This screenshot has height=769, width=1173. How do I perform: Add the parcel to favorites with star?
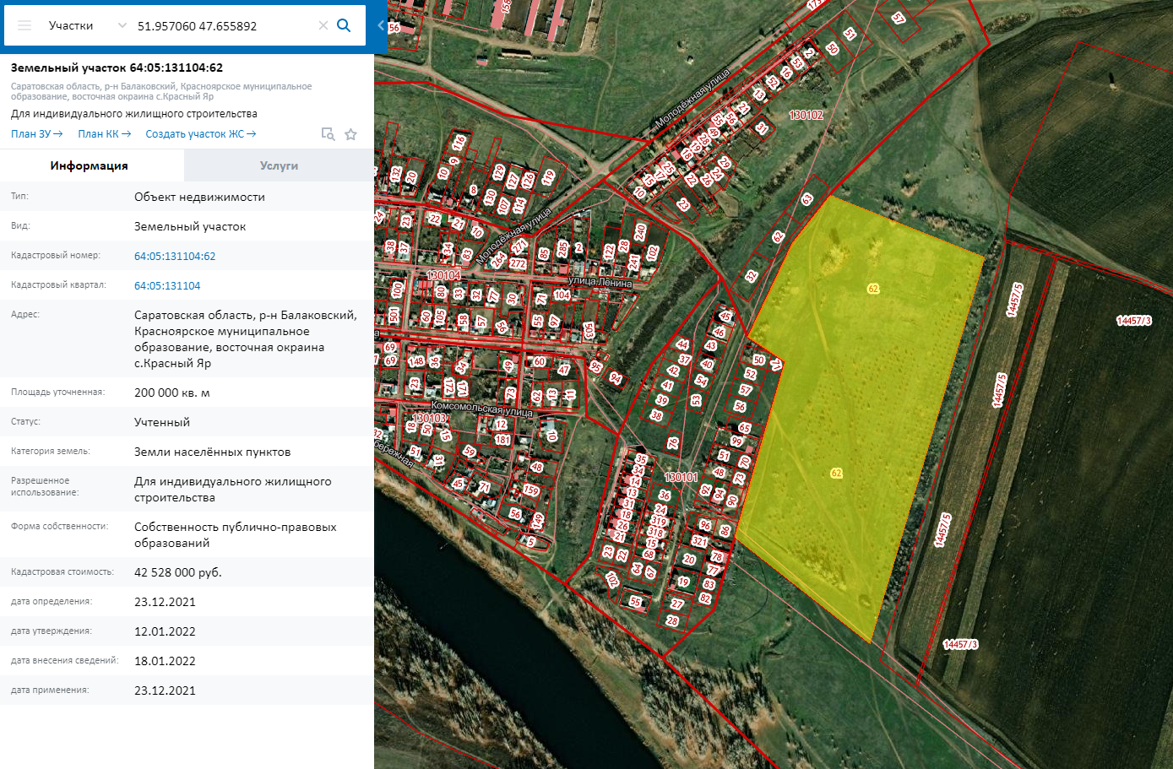point(350,134)
